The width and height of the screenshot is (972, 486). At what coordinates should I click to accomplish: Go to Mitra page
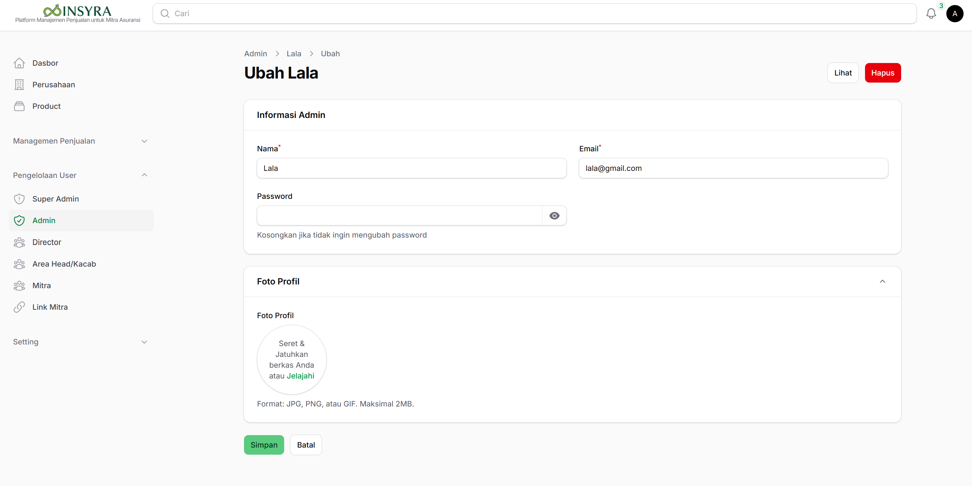[81, 285]
